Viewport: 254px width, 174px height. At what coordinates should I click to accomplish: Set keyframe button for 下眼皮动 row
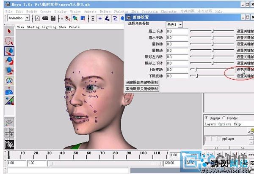[245, 76]
